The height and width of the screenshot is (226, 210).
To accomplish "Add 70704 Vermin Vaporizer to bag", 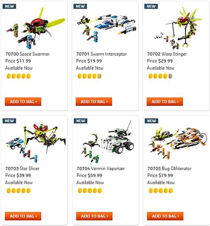I will (x=94, y=216).
